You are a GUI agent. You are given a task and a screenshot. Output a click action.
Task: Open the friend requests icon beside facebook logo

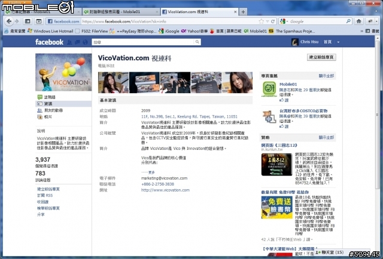[x=69, y=42]
